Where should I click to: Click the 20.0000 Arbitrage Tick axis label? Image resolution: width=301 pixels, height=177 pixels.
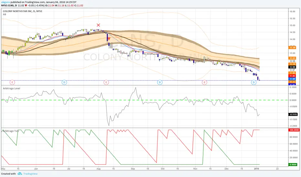[x=293, y=158]
